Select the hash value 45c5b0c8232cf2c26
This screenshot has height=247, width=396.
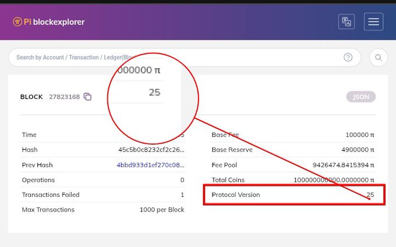151,150
